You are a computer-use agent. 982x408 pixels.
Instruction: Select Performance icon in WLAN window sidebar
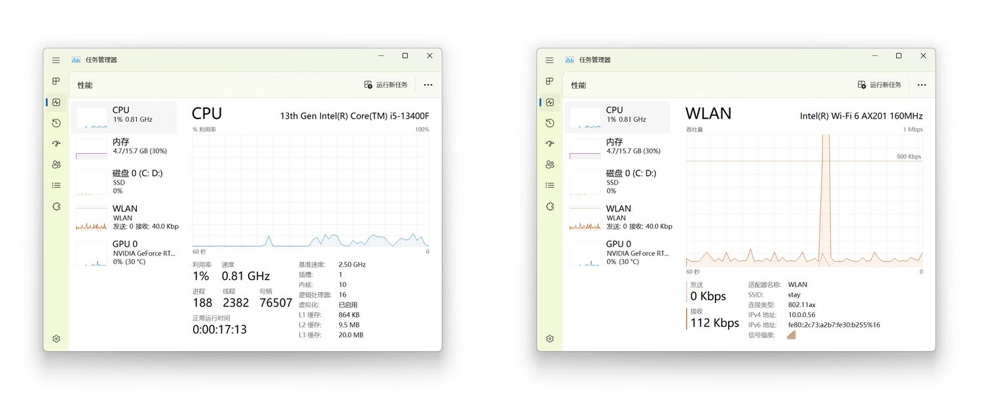tap(550, 102)
